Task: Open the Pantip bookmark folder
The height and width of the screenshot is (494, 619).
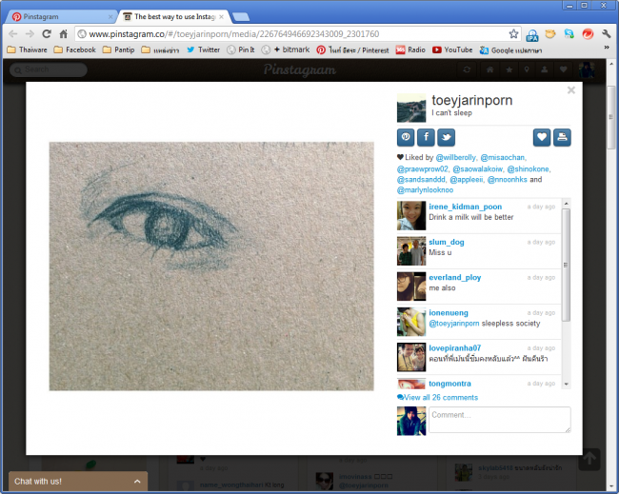Action: tap(119, 49)
